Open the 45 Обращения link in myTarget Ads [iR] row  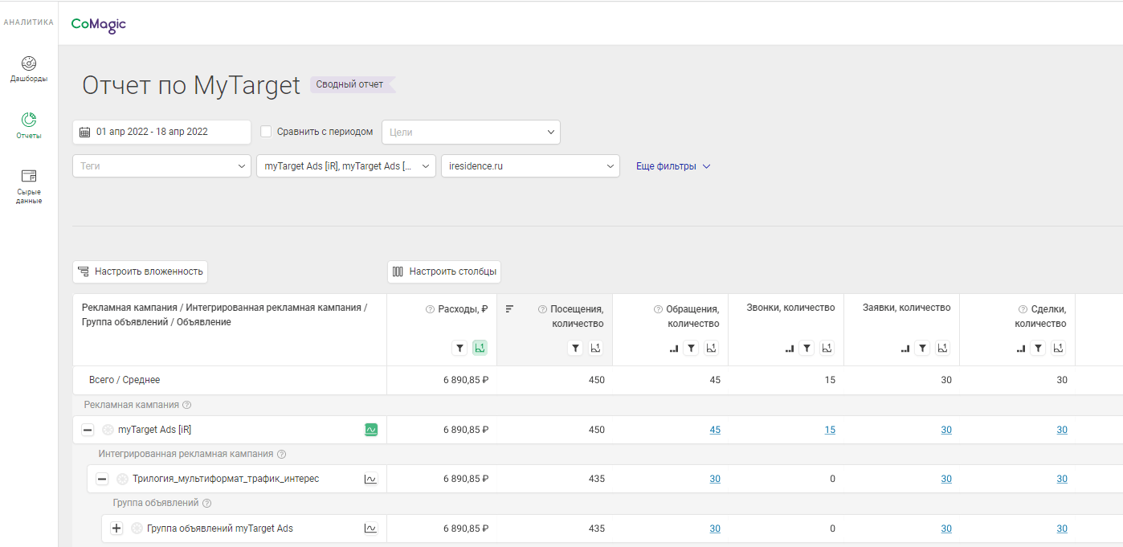715,430
